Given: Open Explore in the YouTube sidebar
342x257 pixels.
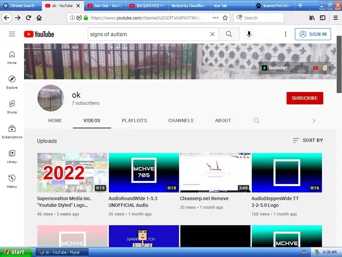Looking at the screenshot, I should click(x=12, y=82).
